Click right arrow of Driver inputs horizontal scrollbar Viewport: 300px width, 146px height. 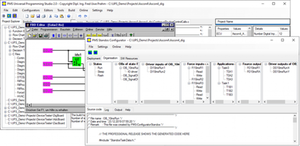(x=177, y=102)
